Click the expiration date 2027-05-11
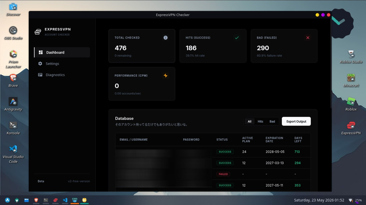The height and width of the screenshot is (205, 366). click(x=274, y=185)
